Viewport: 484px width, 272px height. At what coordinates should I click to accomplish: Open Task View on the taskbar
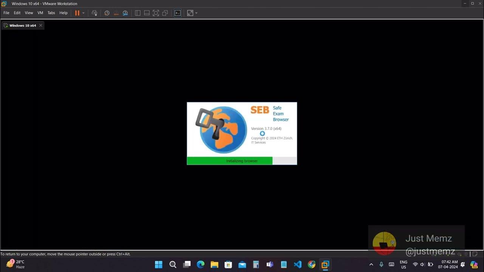187,264
